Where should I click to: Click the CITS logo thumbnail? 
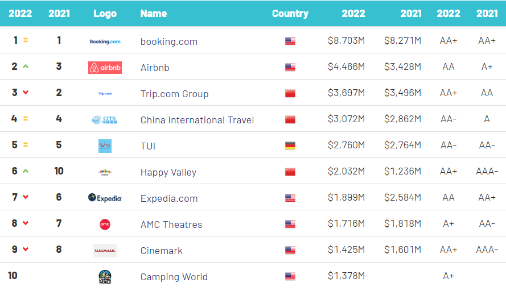105,120
